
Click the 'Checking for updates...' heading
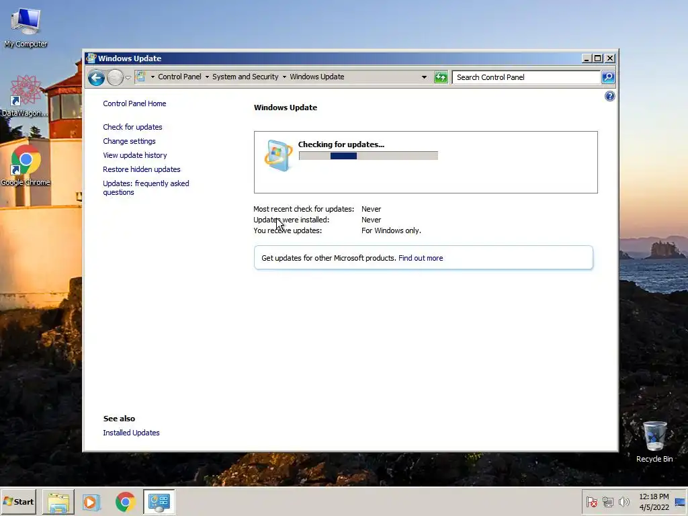[341, 144]
